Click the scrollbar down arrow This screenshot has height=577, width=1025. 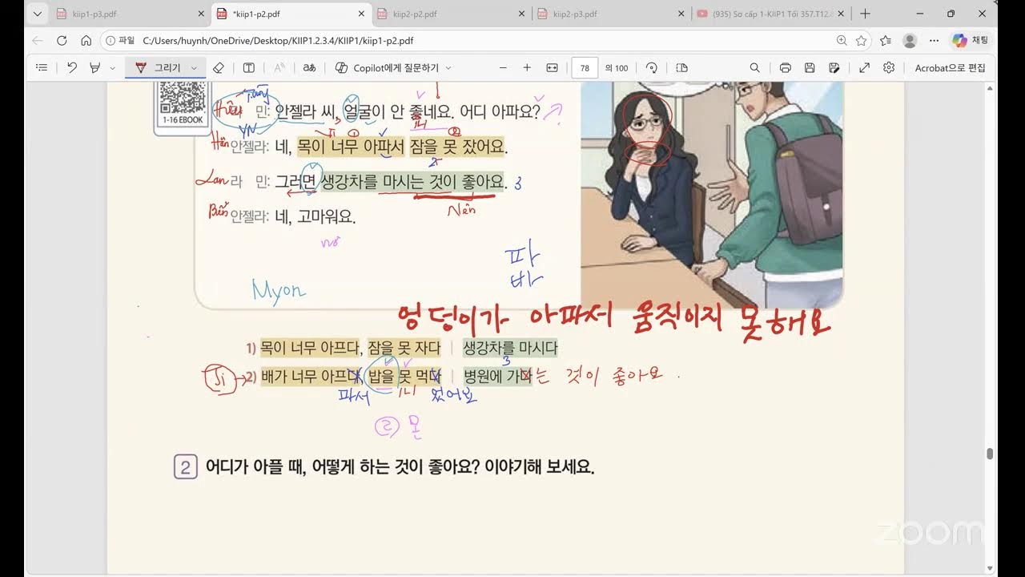pos(990,569)
